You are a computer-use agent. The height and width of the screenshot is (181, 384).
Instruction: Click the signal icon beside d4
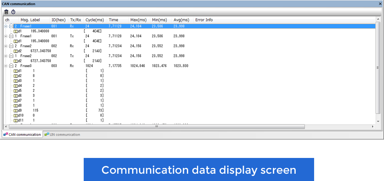tap(16, 86)
